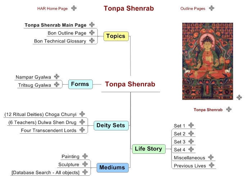Click the Tonpa Shenrab page heading

[x=129, y=8]
